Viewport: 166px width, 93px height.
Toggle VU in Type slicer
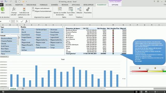click(10, 32)
